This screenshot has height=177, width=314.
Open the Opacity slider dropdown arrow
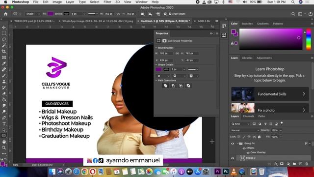click(281, 130)
